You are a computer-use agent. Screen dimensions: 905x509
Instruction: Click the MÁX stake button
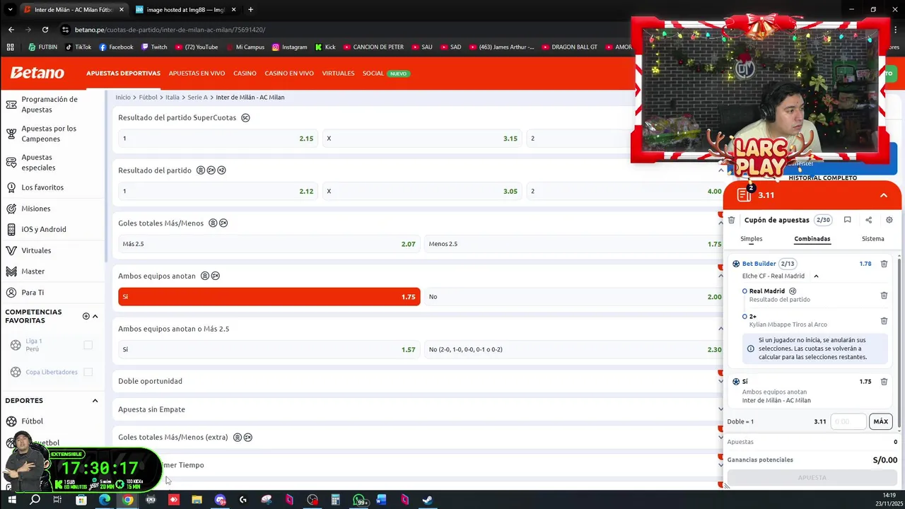tap(880, 421)
